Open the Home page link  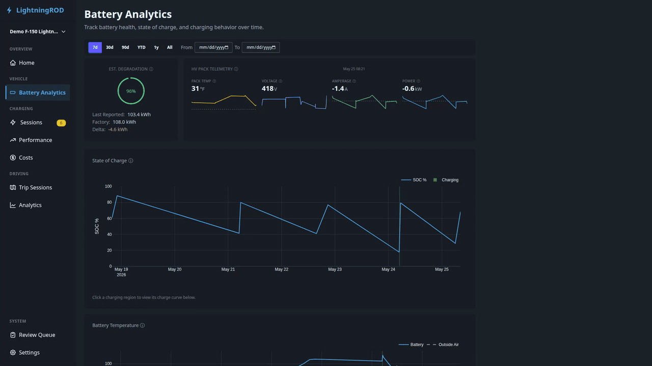tap(38, 63)
